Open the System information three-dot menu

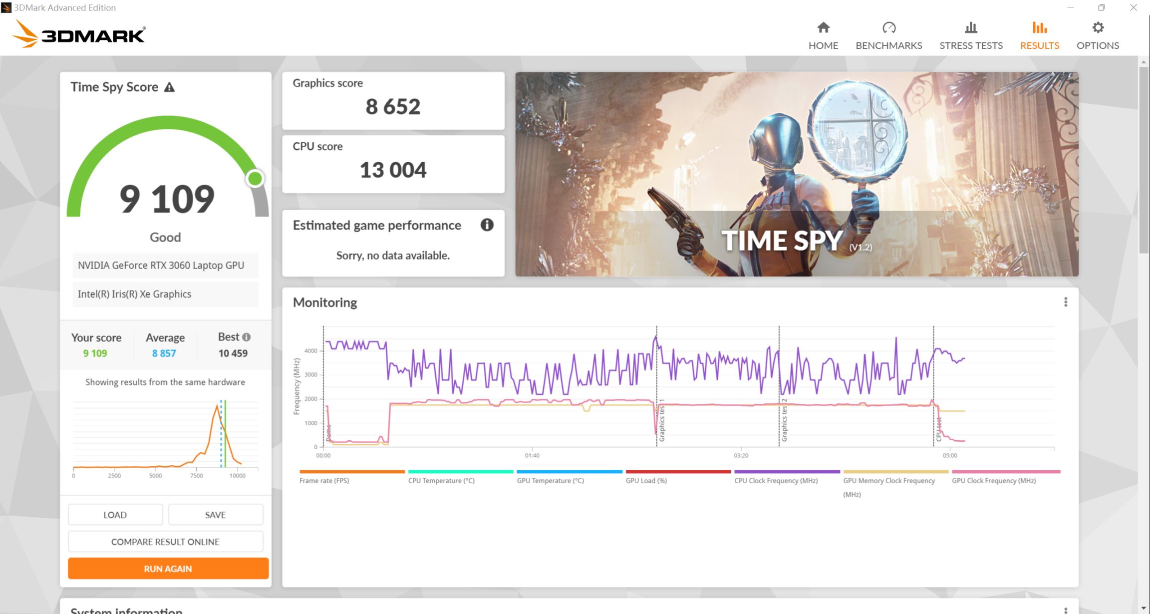click(1065, 610)
